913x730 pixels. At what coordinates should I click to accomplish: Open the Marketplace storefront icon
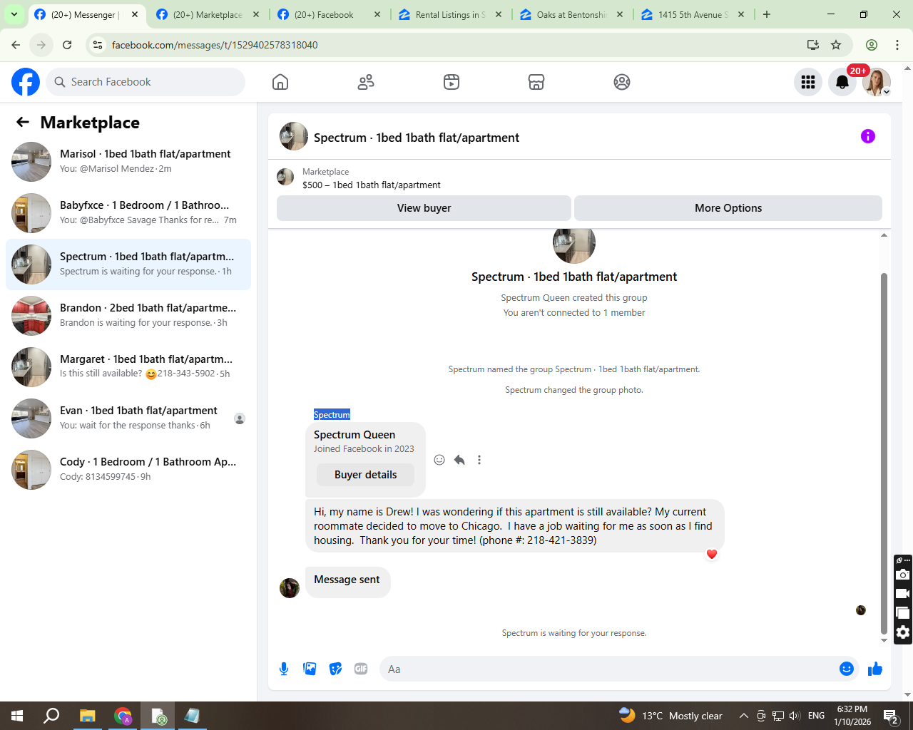(x=536, y=82)
